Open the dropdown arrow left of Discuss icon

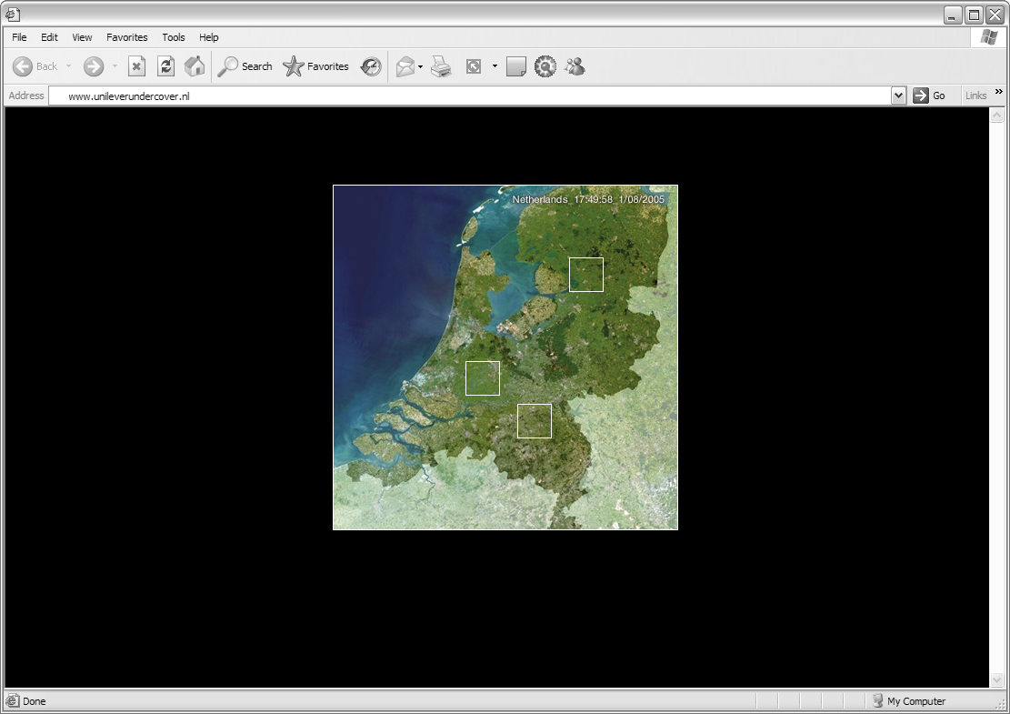click(x=495, y=66)
